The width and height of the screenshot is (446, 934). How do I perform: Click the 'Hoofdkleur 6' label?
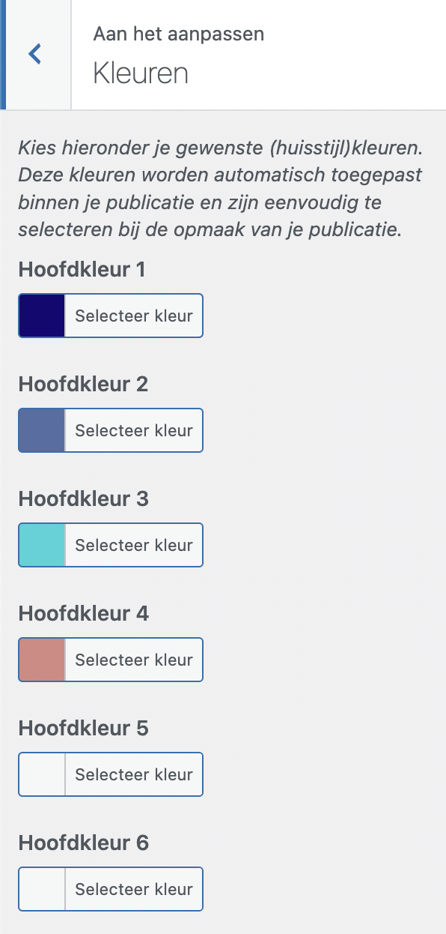coord(83,843)
